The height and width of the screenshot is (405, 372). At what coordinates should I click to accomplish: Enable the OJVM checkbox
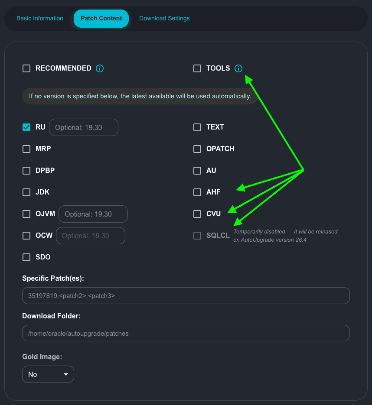[26, 214]
